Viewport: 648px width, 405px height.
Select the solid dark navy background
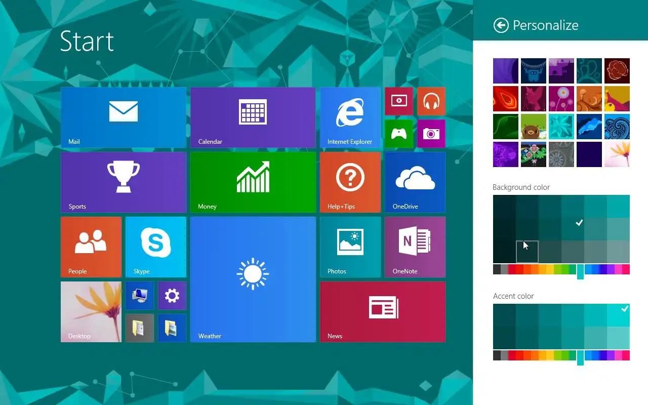tap(589, 154)
